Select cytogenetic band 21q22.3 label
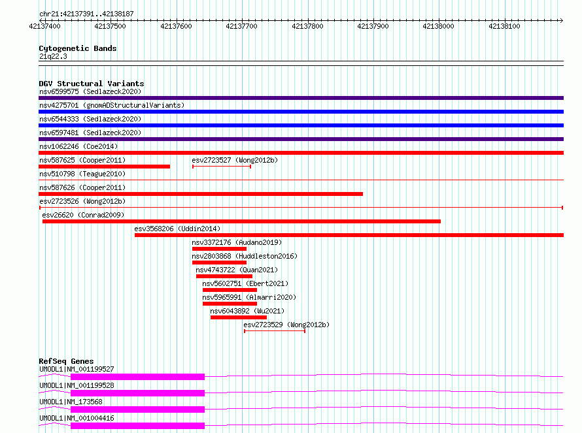 [x=53, y=56]
